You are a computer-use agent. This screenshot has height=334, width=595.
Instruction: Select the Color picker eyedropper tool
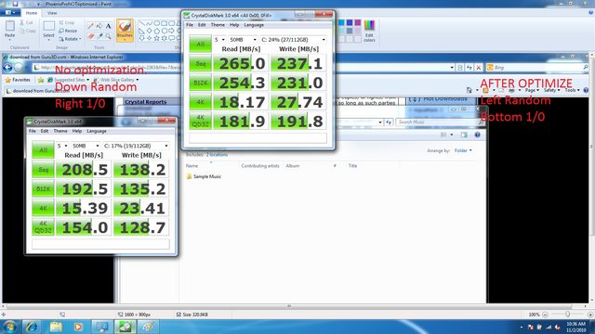click(99, 36)
